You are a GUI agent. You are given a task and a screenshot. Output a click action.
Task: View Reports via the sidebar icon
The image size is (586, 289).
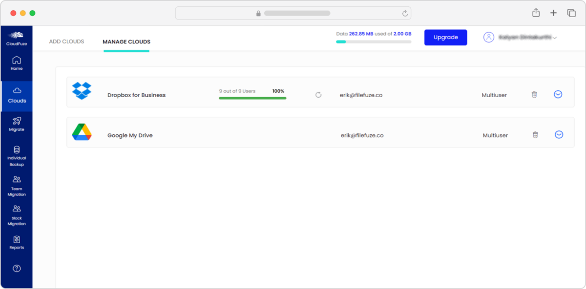click(x=17, y=243)
